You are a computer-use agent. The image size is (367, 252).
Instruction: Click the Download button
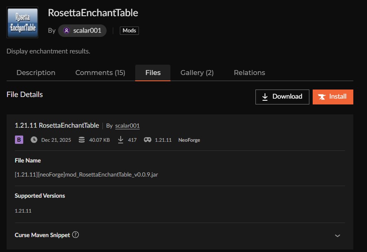click(x=282, y=97)
